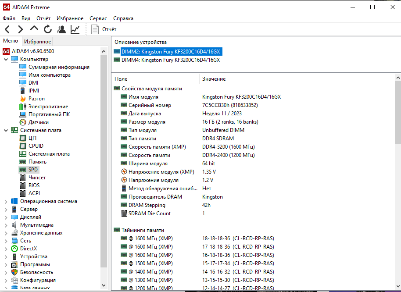Open user management with the person icon

point(61,29)
